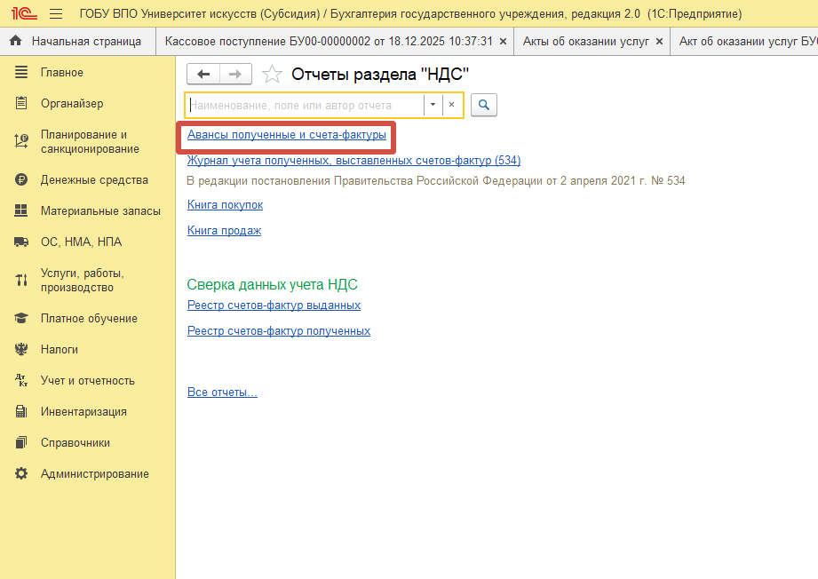
Task: Close the Кассовое поступление tab
Action: (503, 41)
